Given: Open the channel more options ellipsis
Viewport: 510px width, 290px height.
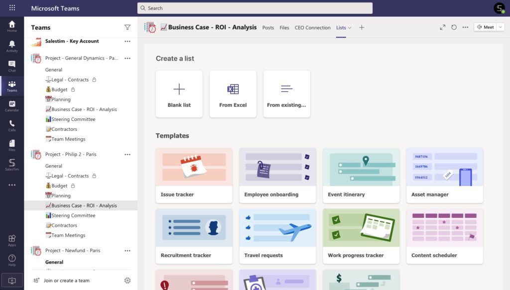Looking at the screenshot, I should [x=465, y=27].
